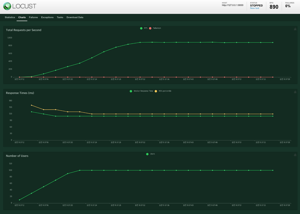Click the Locust logo icon
Viewport: 300px width, 214px height.
coord(7,6)
